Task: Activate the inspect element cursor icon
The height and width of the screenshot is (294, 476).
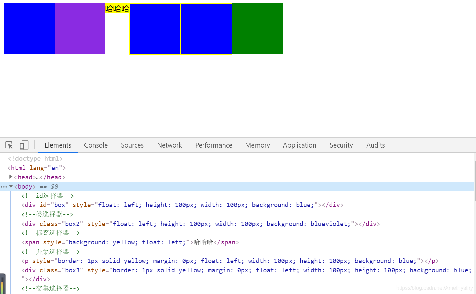Action: (9, 145)
